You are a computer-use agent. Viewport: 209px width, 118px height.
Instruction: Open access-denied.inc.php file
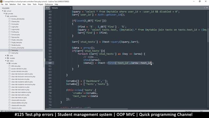pyautogui.click(x=19, y=69)
